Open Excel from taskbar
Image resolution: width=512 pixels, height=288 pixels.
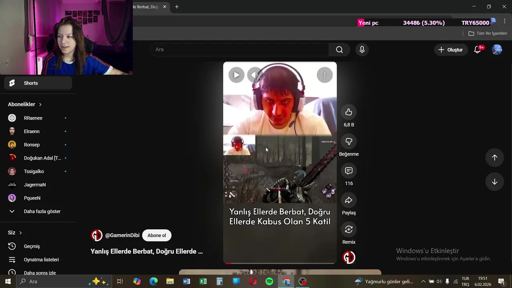point(203,282)
